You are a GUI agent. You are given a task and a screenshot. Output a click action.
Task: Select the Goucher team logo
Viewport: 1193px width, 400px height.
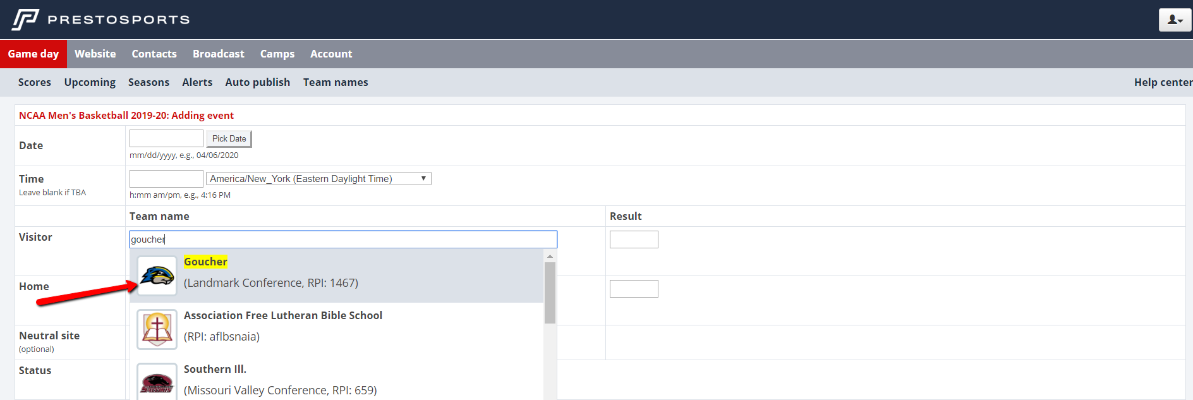coord(157,276)
